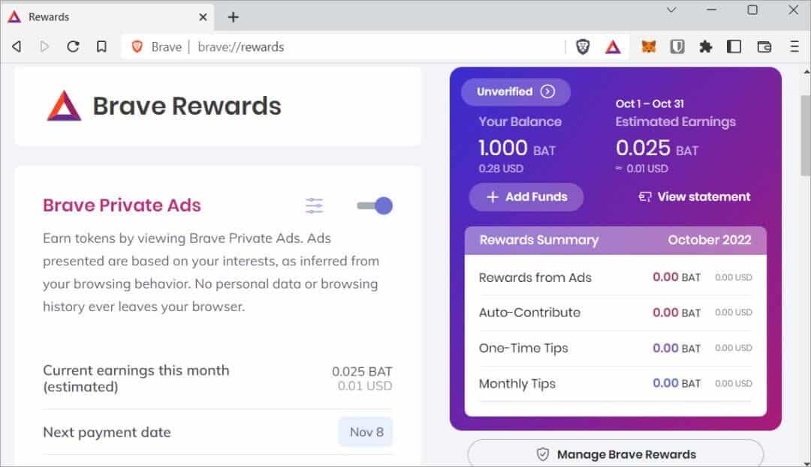811x467 pixels.
Task: Click the Current earnings this month label
Action: coord(136,379)
